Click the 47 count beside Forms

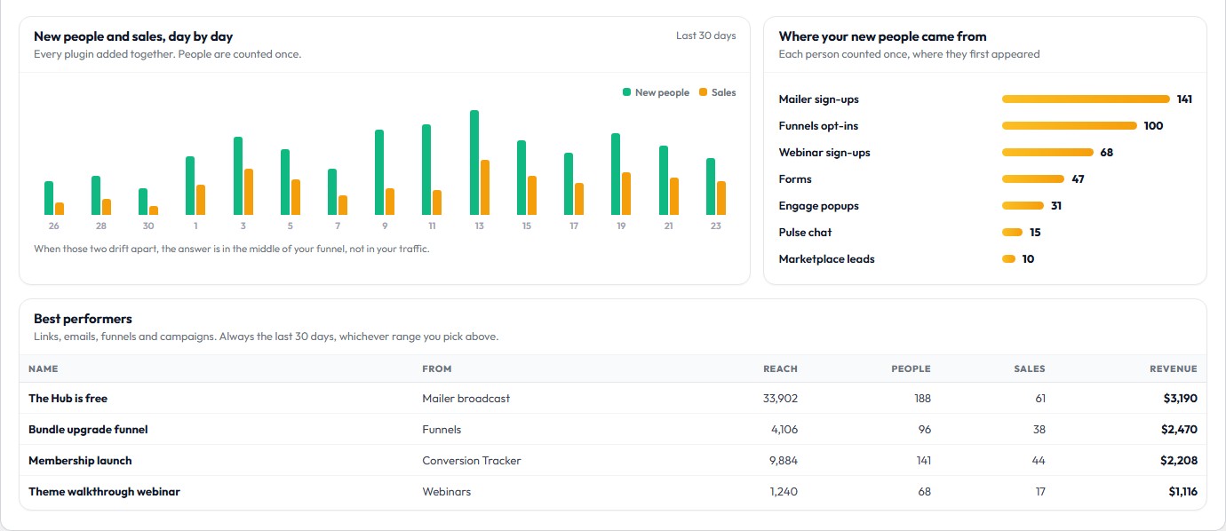coord(1078,179)
